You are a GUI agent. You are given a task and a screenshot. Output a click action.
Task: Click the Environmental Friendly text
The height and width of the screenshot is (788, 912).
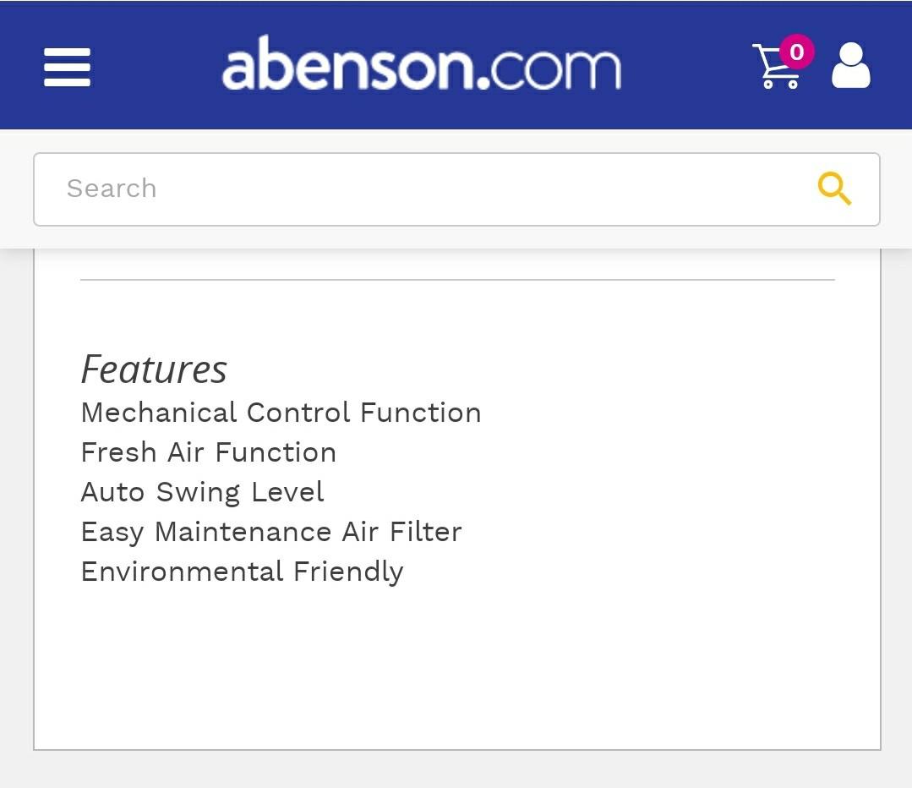(x=243, y=571)
